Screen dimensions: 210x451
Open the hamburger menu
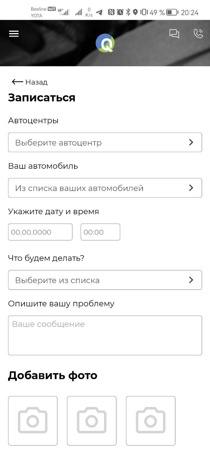(x=14, y=34)
